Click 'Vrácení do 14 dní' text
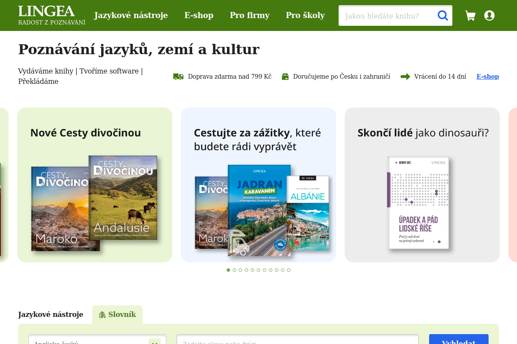This screenshot has height=344, width=517. [x=440, y=77]
